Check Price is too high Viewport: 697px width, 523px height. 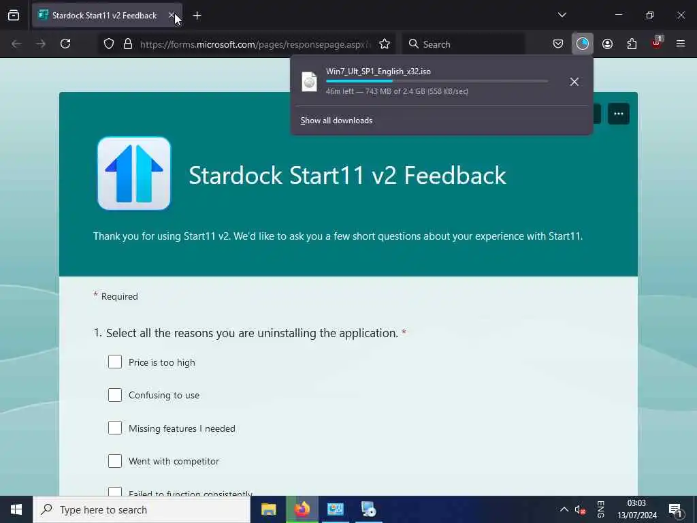click(115, 362)
